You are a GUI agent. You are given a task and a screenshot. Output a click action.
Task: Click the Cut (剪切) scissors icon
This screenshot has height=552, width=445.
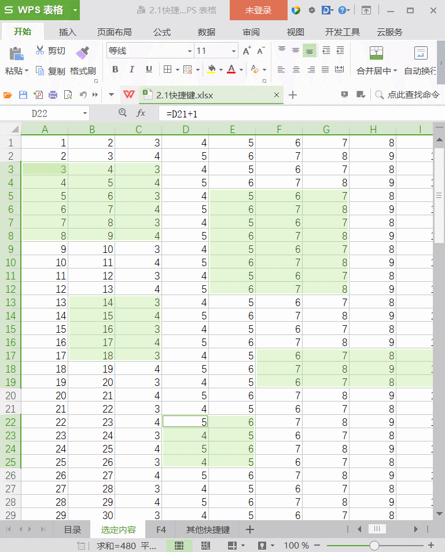40,51
